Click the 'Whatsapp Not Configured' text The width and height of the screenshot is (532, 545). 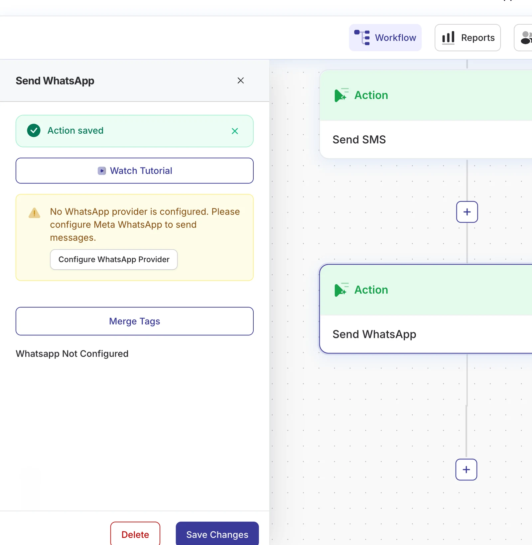point(72,353)
